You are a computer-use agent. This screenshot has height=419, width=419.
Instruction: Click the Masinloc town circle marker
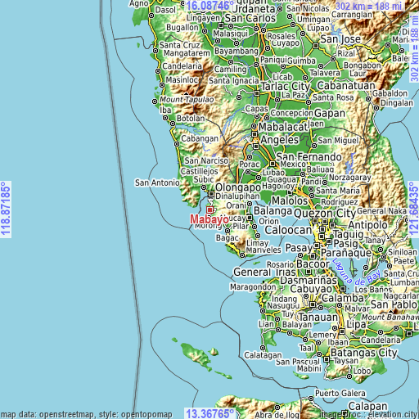click(162, 85)
